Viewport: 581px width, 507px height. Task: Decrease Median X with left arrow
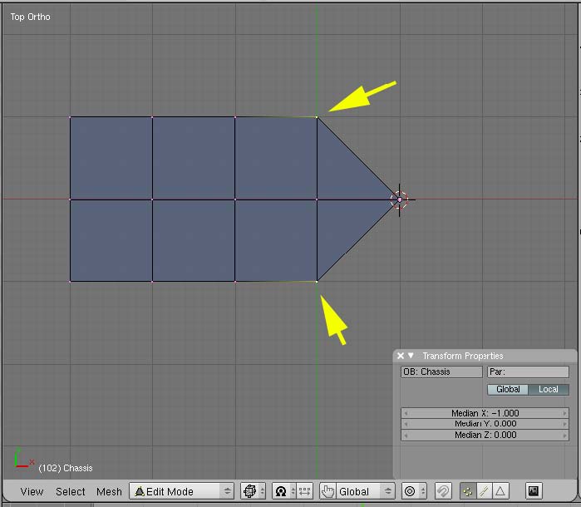[x=406, y=413]
